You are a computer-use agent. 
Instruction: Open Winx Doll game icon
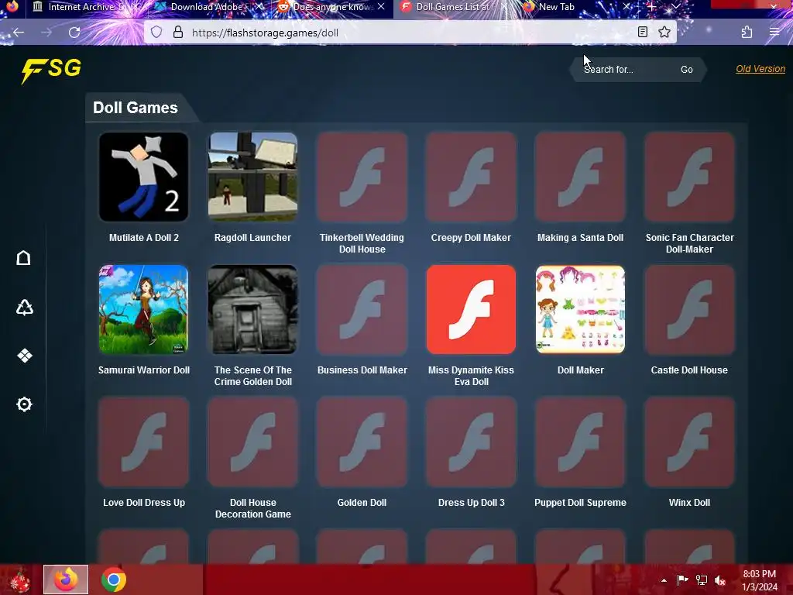[689, 442]
